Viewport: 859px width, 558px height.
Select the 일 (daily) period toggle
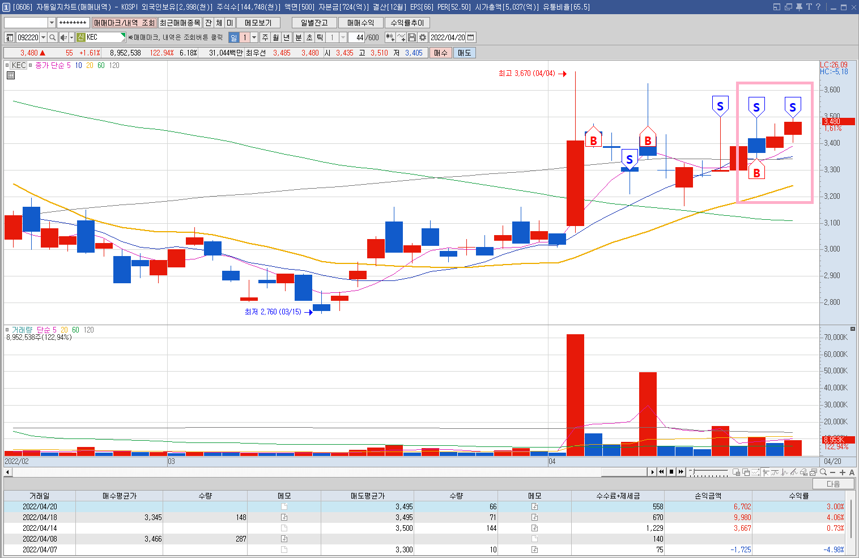[234, 37]
